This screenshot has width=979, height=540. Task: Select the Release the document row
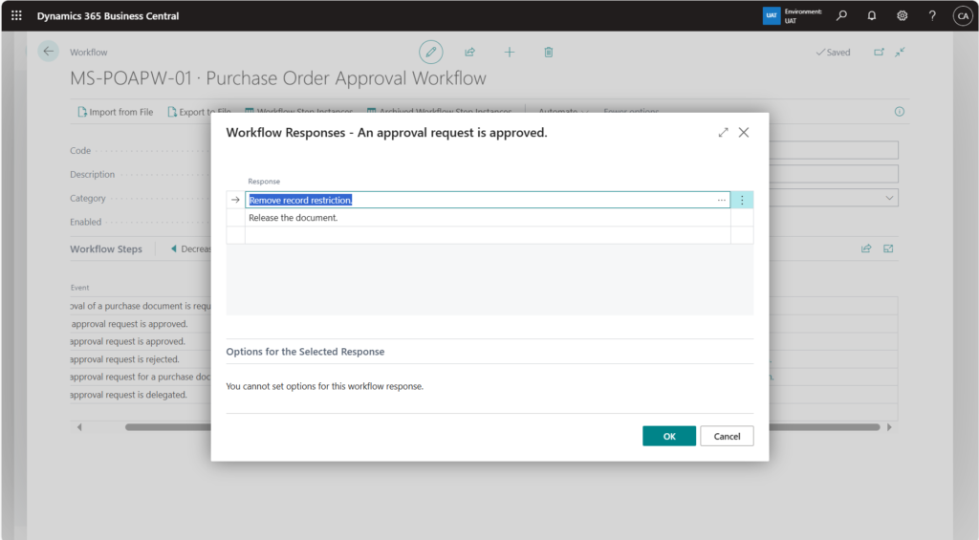[487, 217]
